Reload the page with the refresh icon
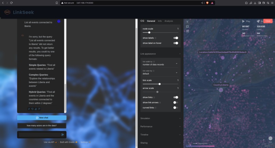Viewport: 275px width, 148px height. click(11, 3)
